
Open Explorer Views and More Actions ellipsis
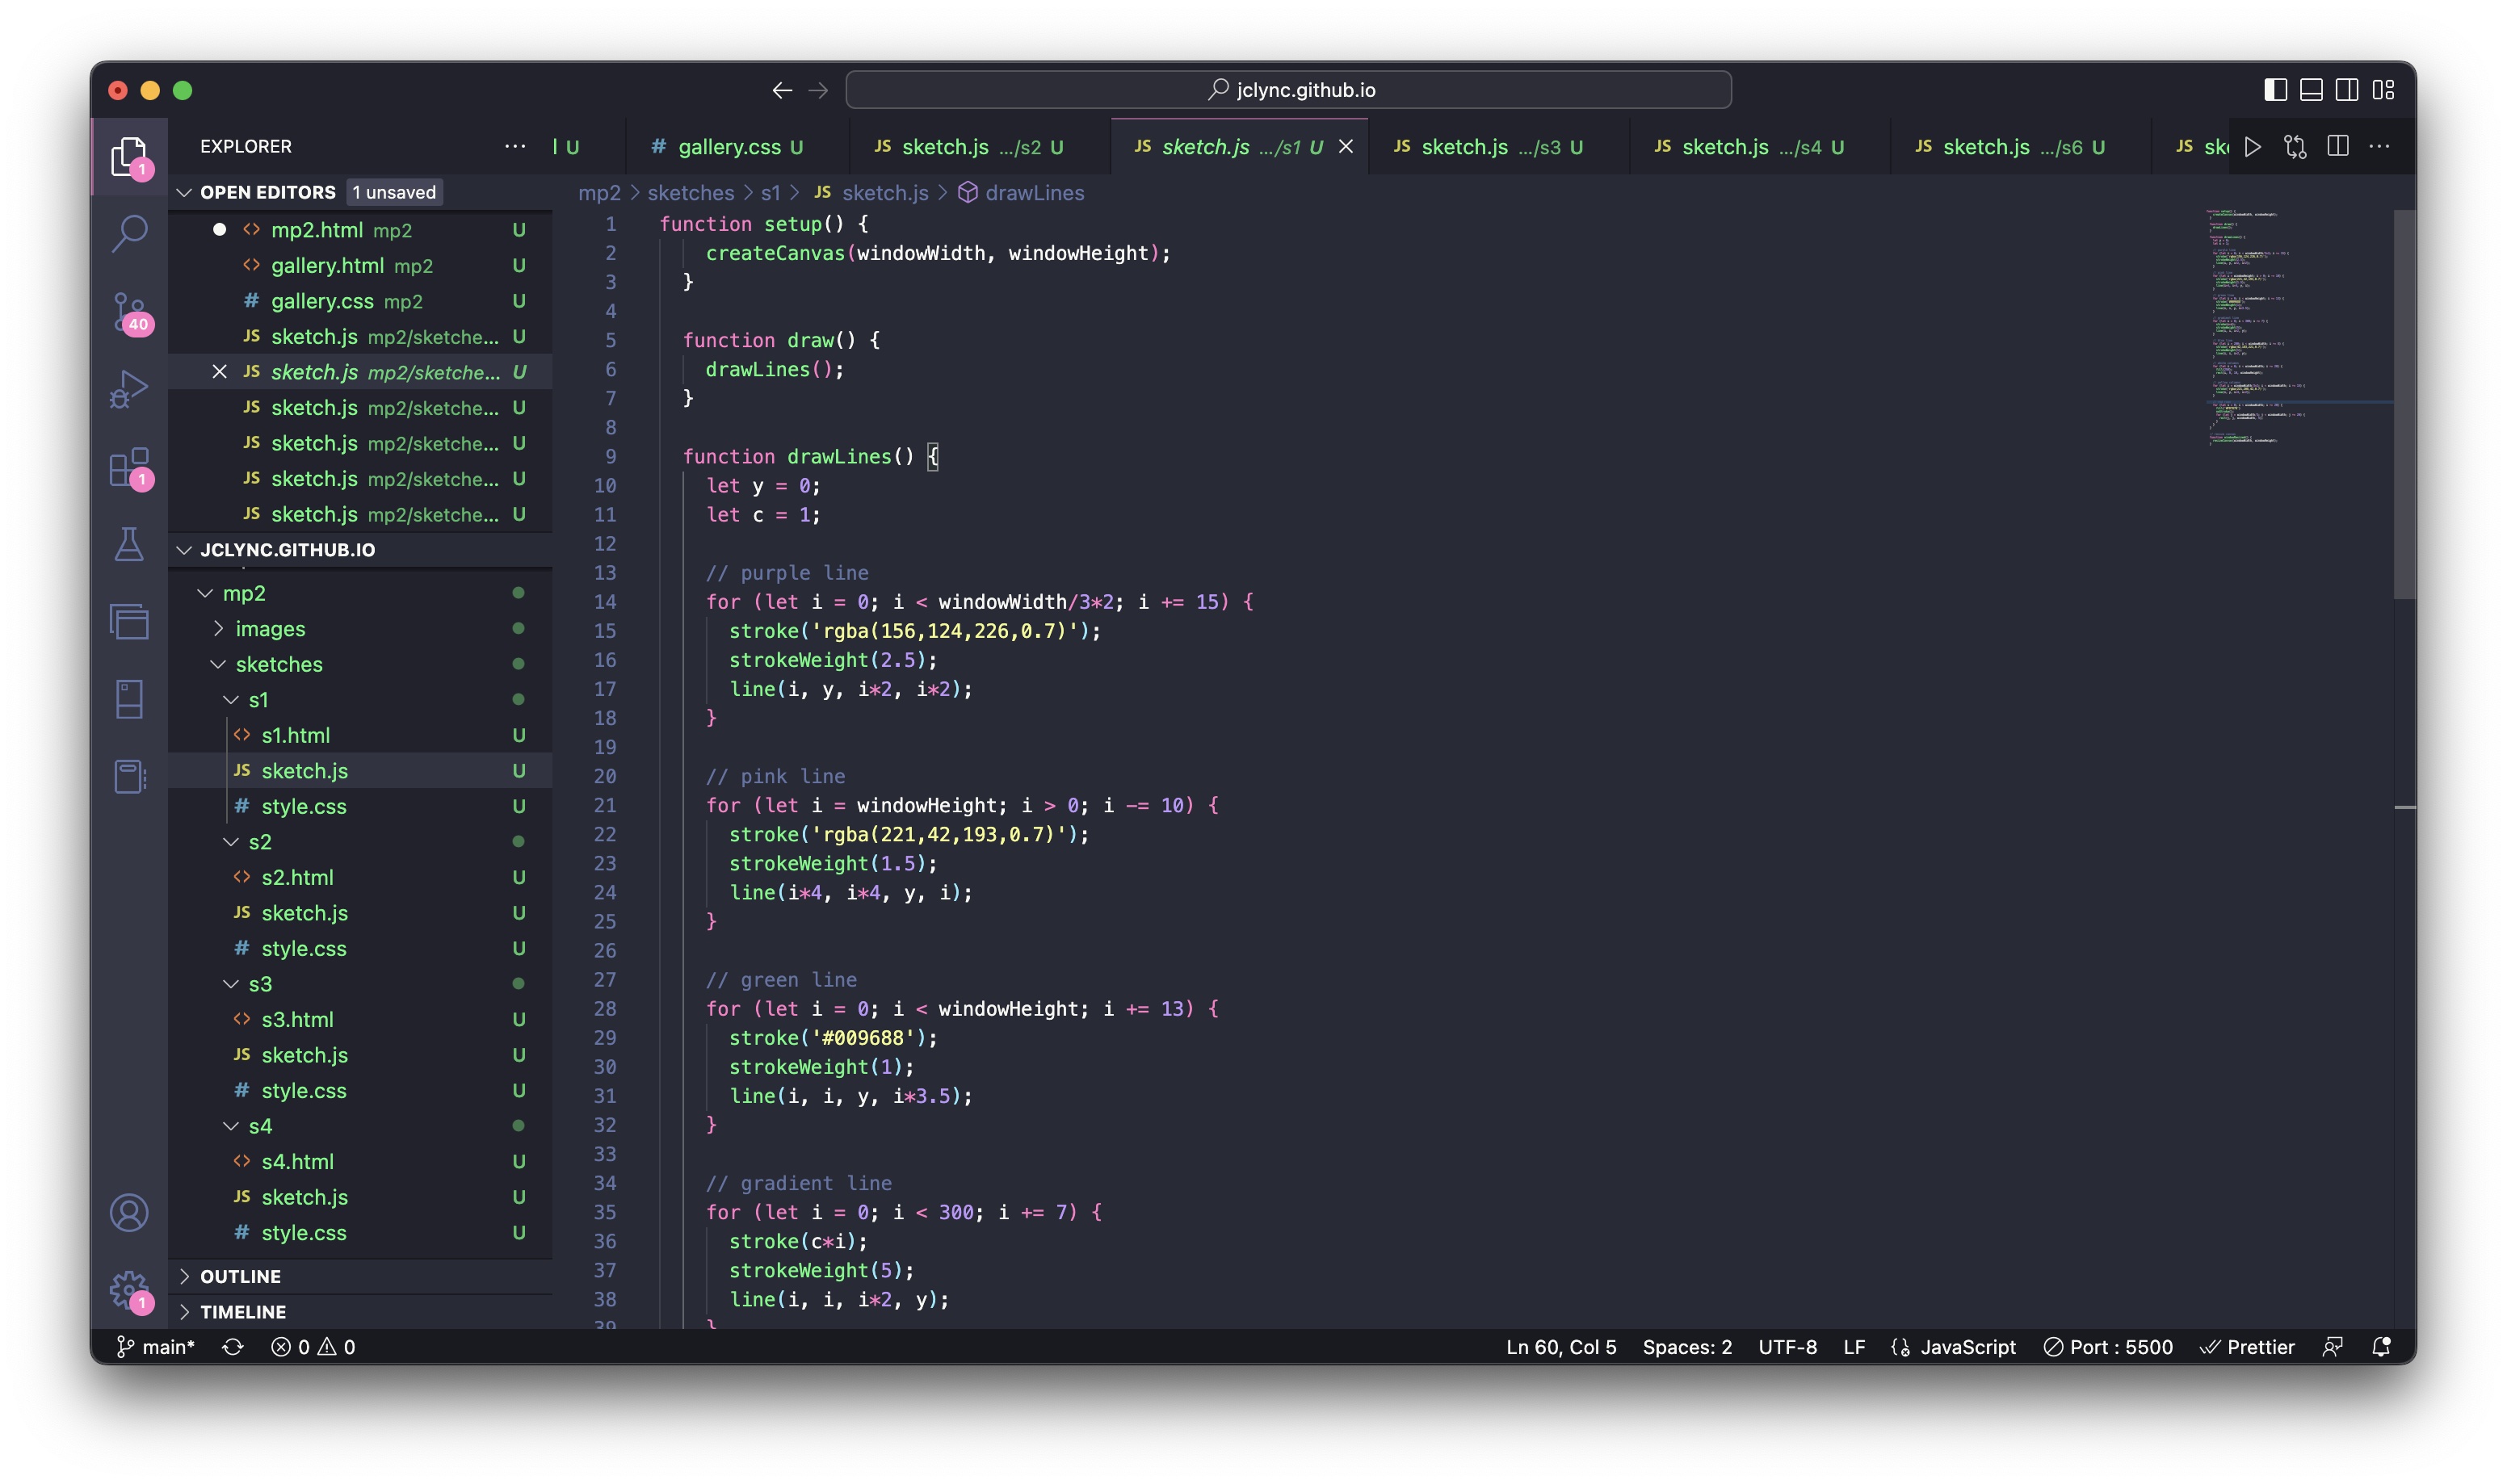515,146
